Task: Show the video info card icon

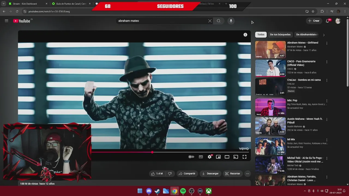Action: [245, 35]
